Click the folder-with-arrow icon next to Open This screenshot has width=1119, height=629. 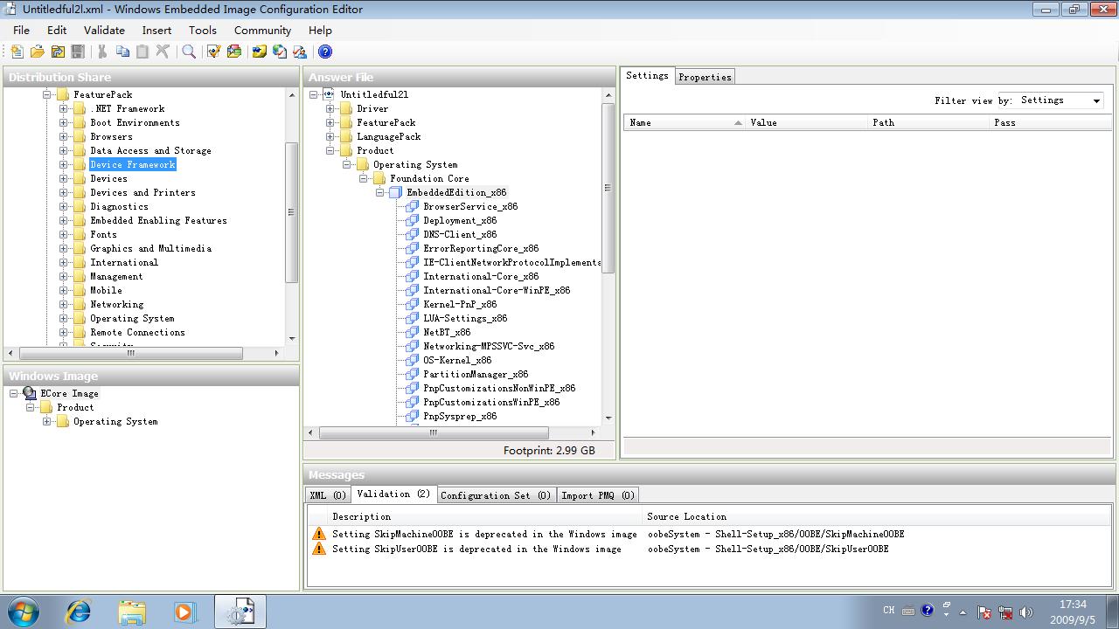(58, 52)
